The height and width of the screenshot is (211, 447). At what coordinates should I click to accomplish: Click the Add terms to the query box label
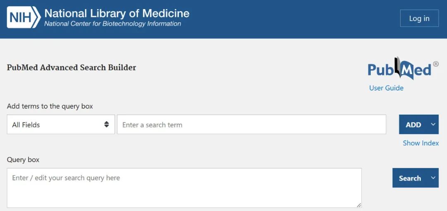tap(50, 106)
